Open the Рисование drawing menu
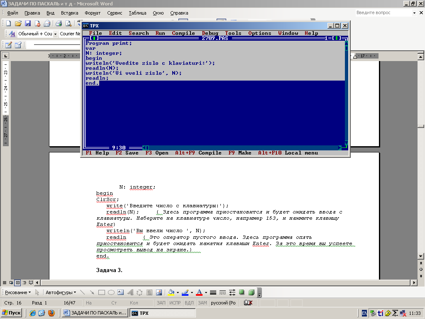The height and width of the screenshot is (319, 425). (18, 292)
